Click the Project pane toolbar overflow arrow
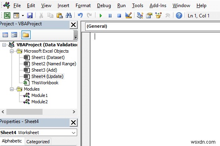Image resolution: width=220 pixels, height=146 pixels. click(76, 35)
